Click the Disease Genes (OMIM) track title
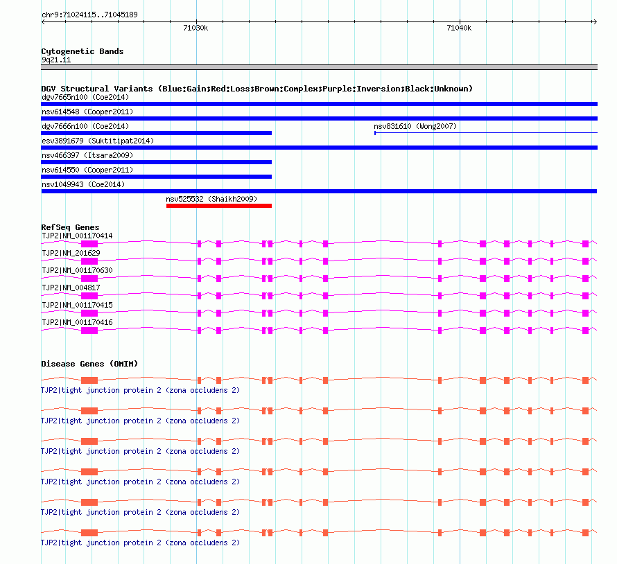Image resolution: width=617 pixels, height=564 pixels. (x=89, y=364)
